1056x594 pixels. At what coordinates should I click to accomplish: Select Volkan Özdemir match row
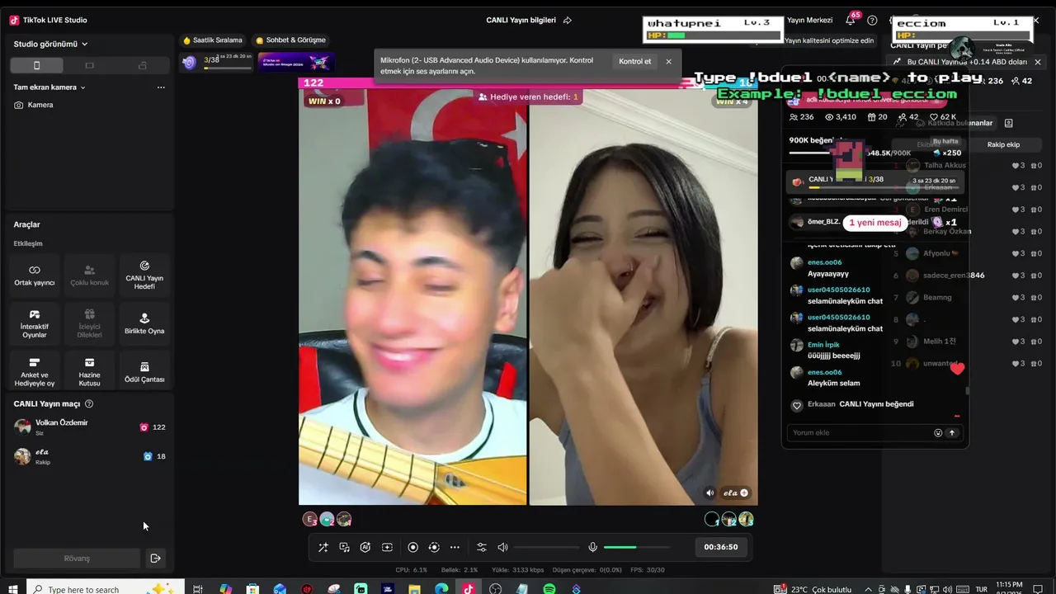[89, 427]
